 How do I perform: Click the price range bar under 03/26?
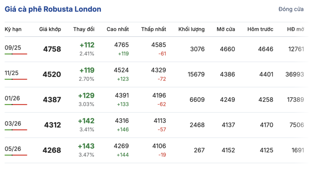pos(16,130)
